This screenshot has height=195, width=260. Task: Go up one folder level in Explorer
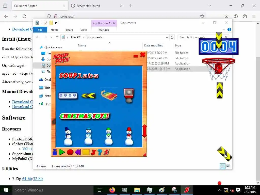click(57, 37)
